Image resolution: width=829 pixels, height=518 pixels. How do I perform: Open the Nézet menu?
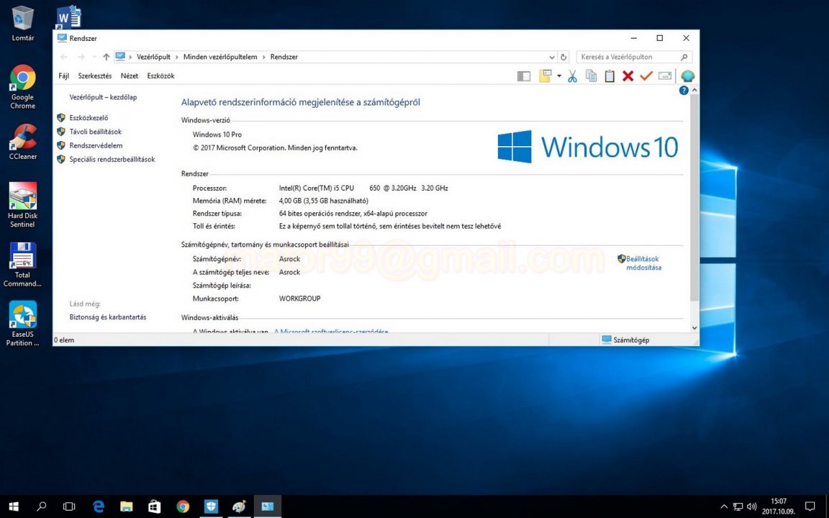point(129,76)
